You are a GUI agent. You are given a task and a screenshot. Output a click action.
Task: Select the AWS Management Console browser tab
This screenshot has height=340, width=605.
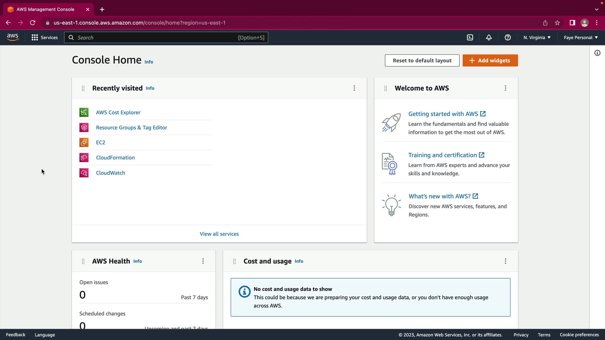[46, 9]
